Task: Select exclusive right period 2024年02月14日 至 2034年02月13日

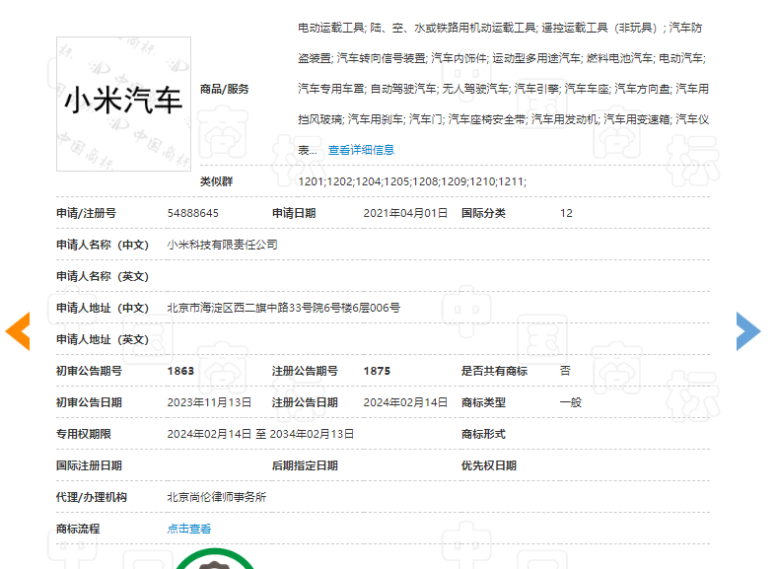Action: tap(261, 434)
